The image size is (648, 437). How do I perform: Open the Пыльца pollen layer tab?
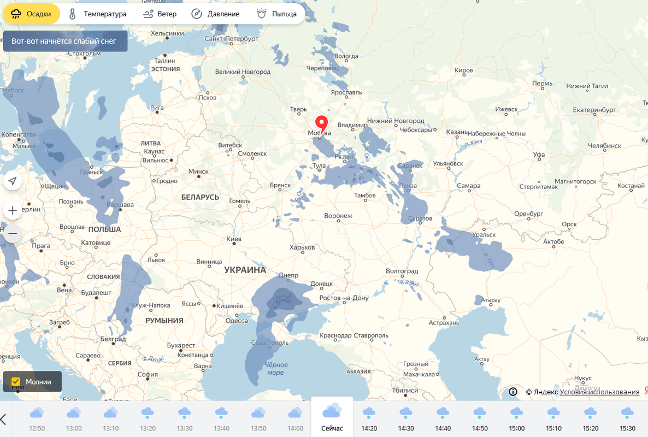[x=276, y=14]
